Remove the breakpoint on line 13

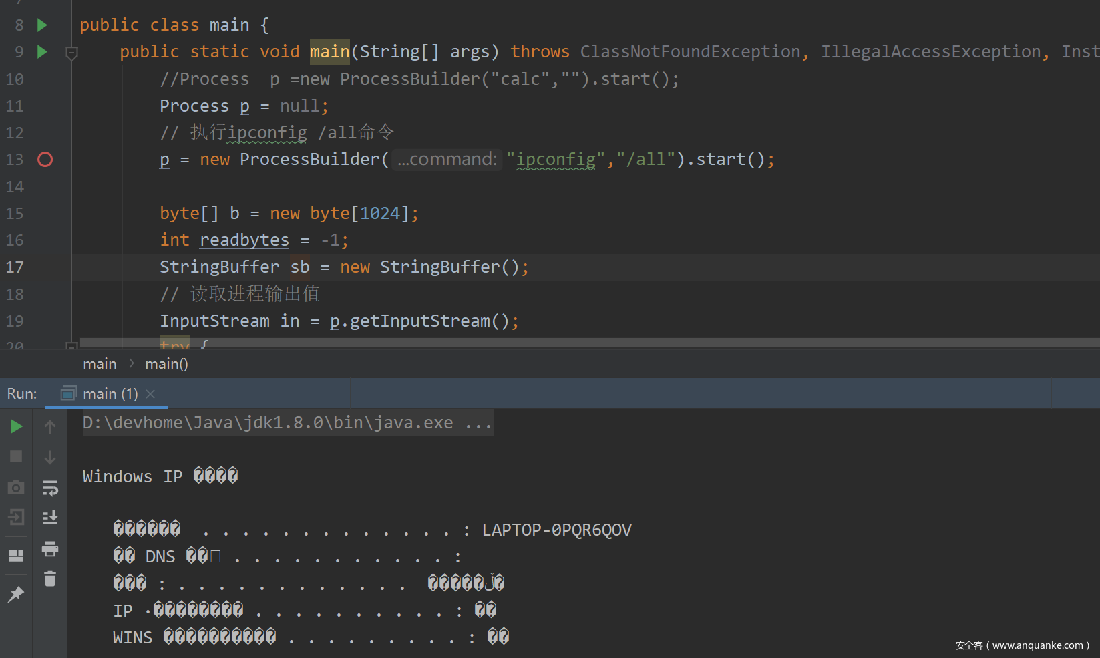point(45,160)
